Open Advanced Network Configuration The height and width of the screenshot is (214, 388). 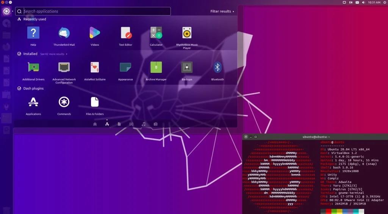point(64,68)
